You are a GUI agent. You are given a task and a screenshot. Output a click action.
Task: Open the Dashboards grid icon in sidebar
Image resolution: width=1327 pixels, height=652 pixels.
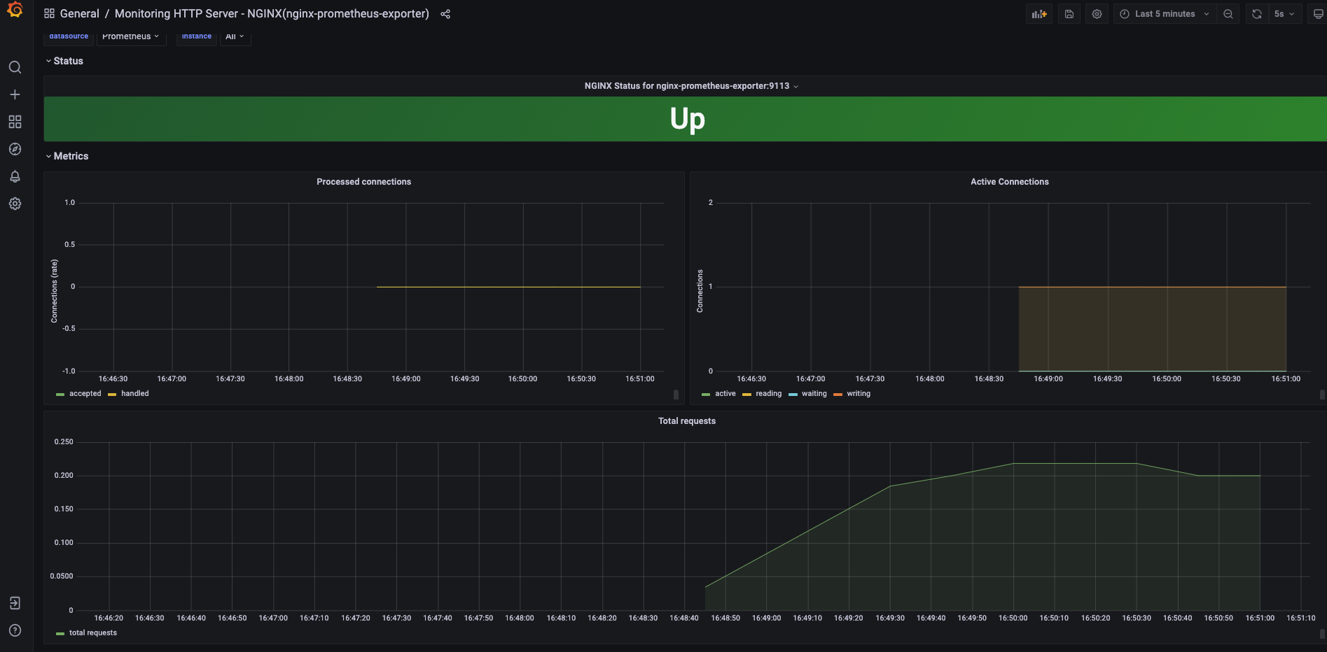(15, 122)
